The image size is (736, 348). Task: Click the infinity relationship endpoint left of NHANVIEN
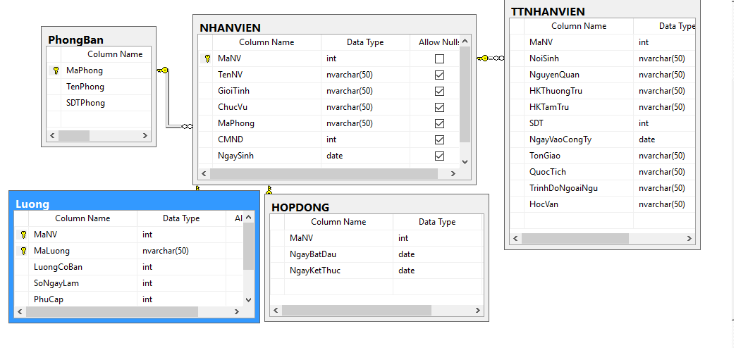click(187, 126)
